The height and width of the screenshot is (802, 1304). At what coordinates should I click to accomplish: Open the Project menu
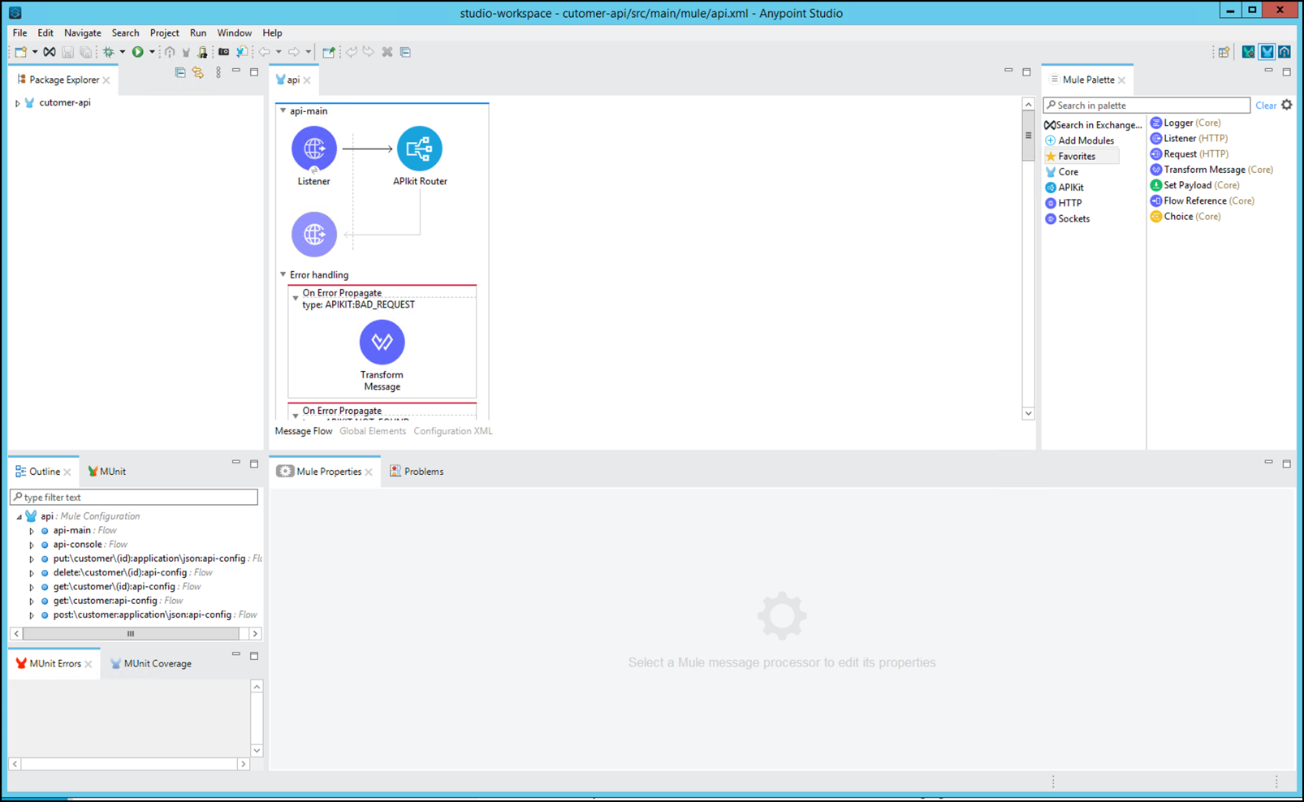(165, 33)
